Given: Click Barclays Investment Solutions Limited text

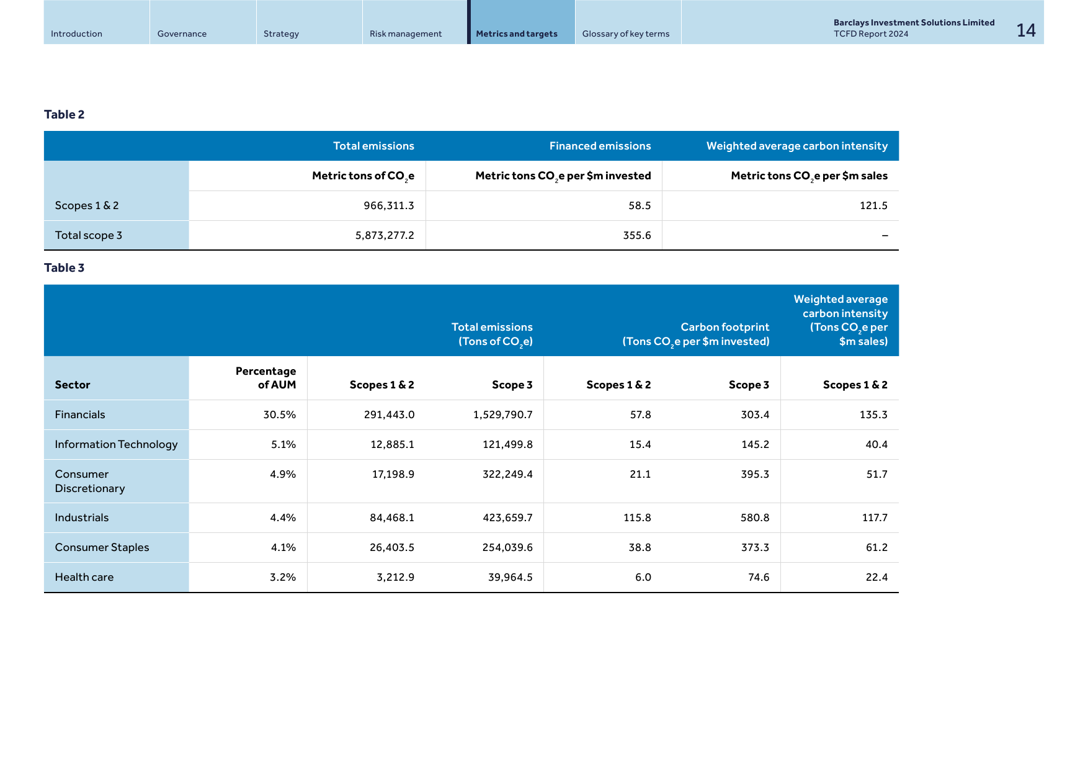Looking at the screenshot, I should coord(914,22).
